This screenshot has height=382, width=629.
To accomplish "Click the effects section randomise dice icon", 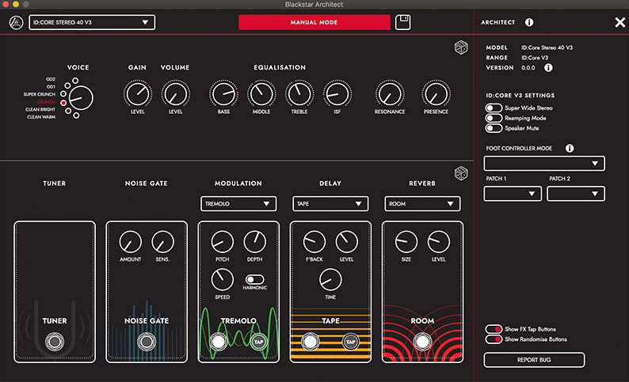I will [459, 173].
